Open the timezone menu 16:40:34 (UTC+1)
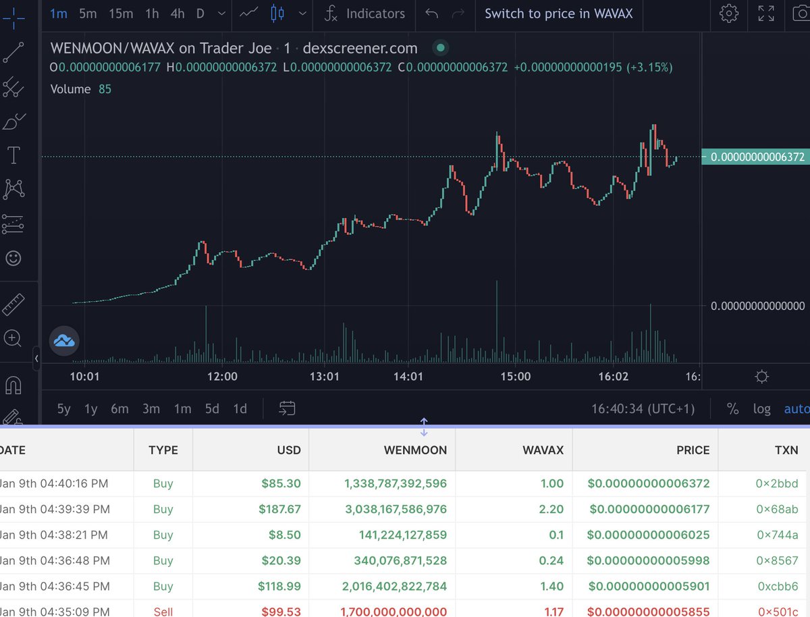The height and width of the screenshot is (617, 810). pos(643,408)
